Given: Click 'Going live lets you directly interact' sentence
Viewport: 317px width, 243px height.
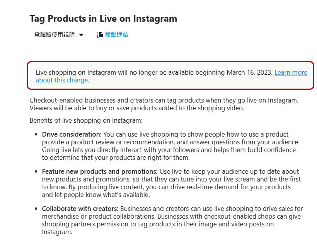Looking at the screenshot, I should [x=169, y=150].
